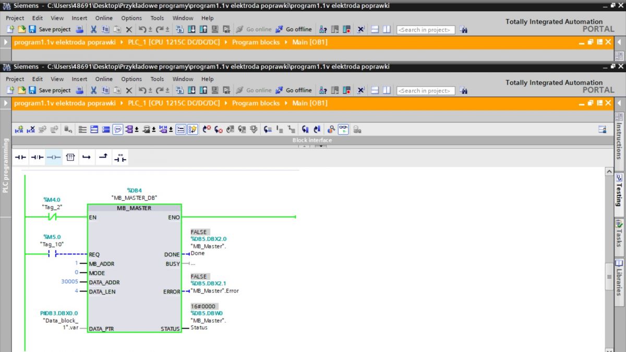
Task: Click New project icon in front window
Action: point(10,90)
